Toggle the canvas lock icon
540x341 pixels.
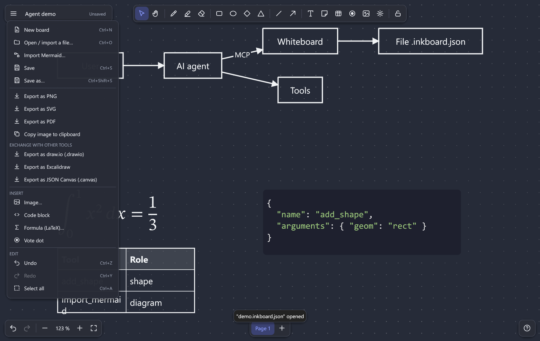[398, 14]
